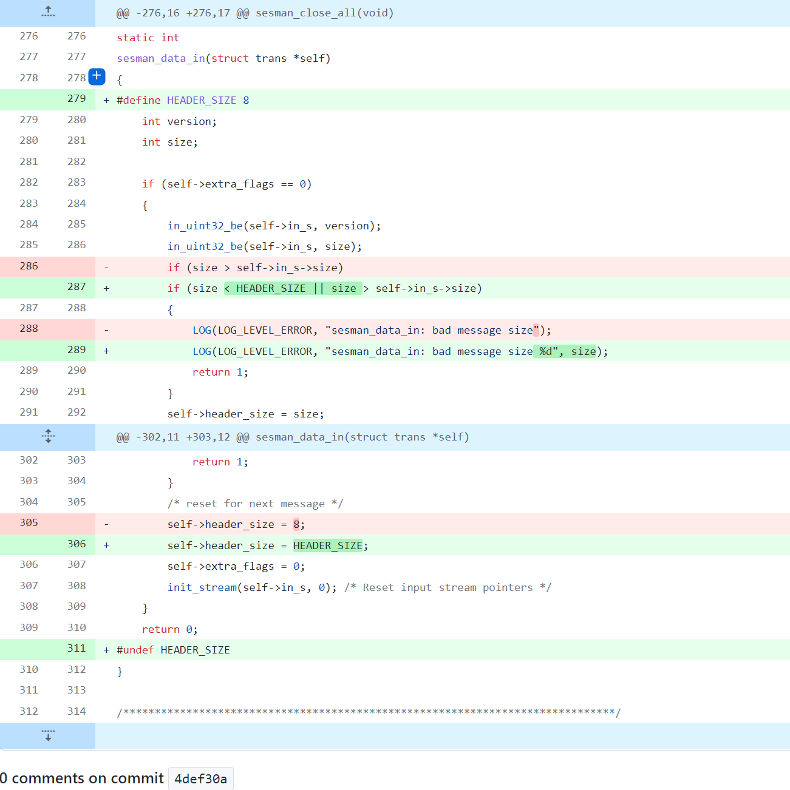Select added line number 289
This screenshot has width=790, height=790.
coord(77,350)
